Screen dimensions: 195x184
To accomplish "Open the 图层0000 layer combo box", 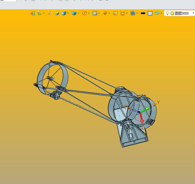I will click(180, 13).
